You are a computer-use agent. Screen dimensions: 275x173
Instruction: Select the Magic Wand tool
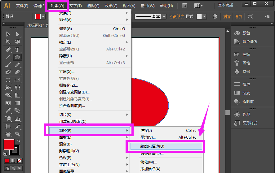pos(8,42)
